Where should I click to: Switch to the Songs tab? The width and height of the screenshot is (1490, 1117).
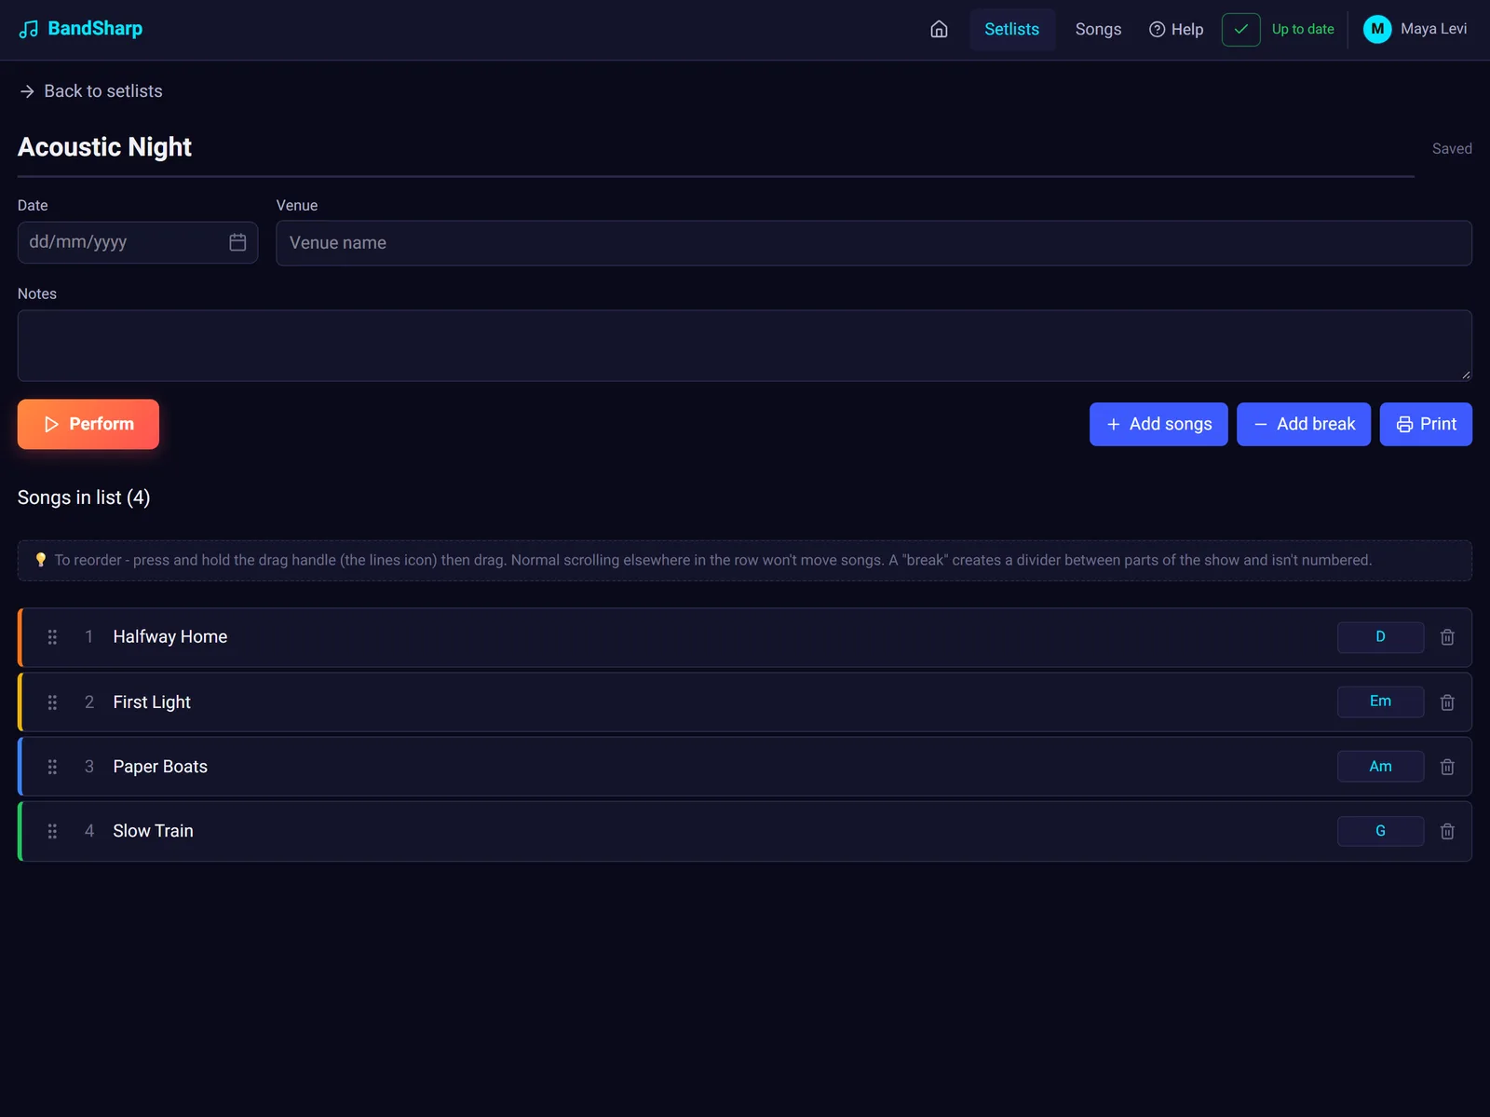1098,29
